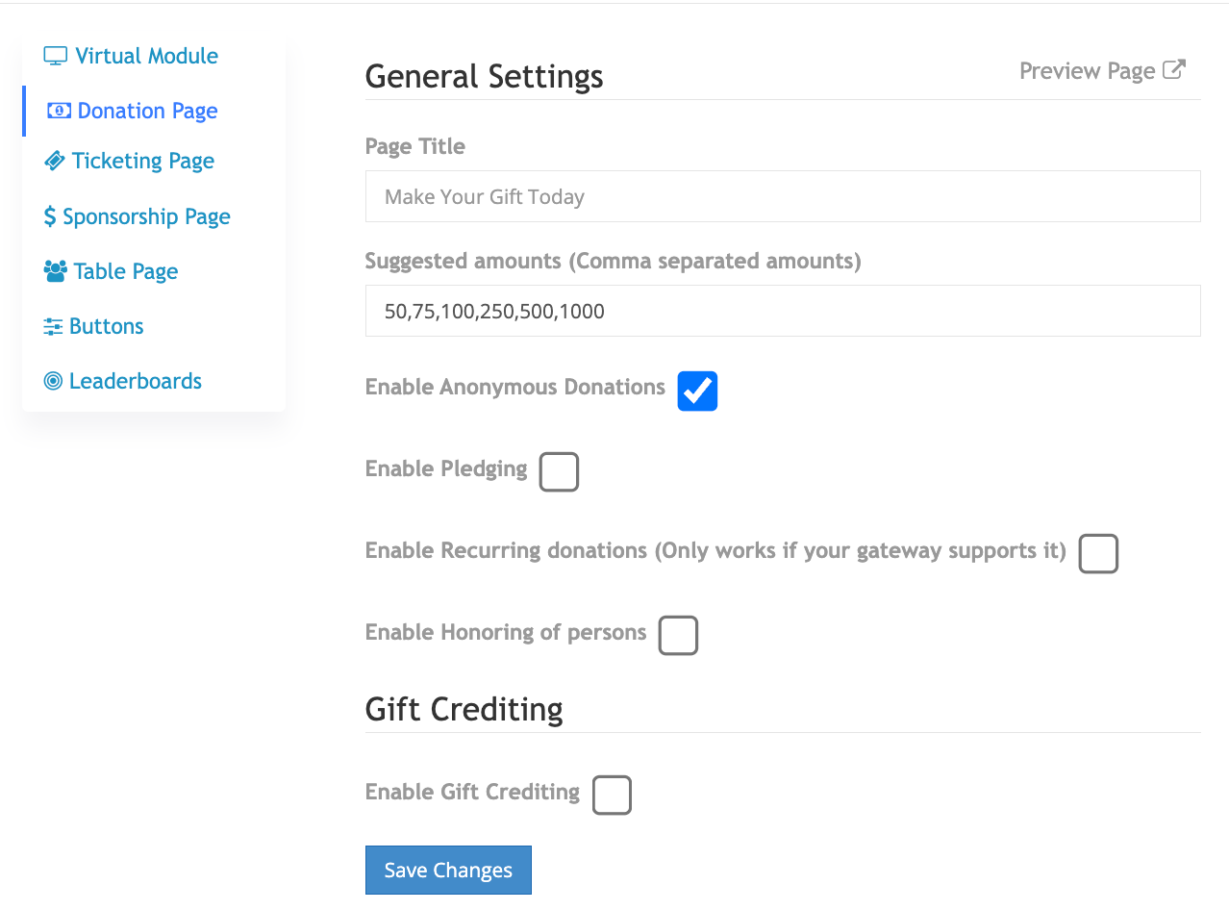Click the dollar sign icon for Sponsorship Page

[50, 216]
